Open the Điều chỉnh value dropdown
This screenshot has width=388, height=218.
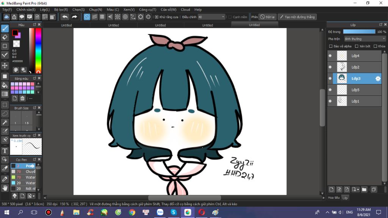coord(211,17)
